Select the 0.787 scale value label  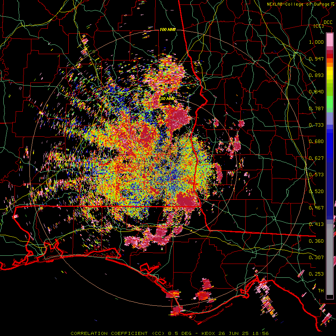pyautogui.click(x=316, y=108)
